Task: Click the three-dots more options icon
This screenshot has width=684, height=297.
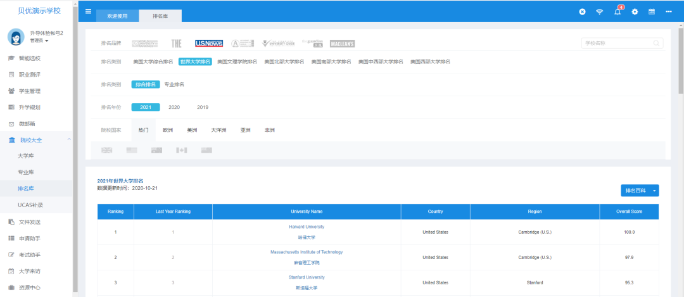Action: [x=669, y=12]
